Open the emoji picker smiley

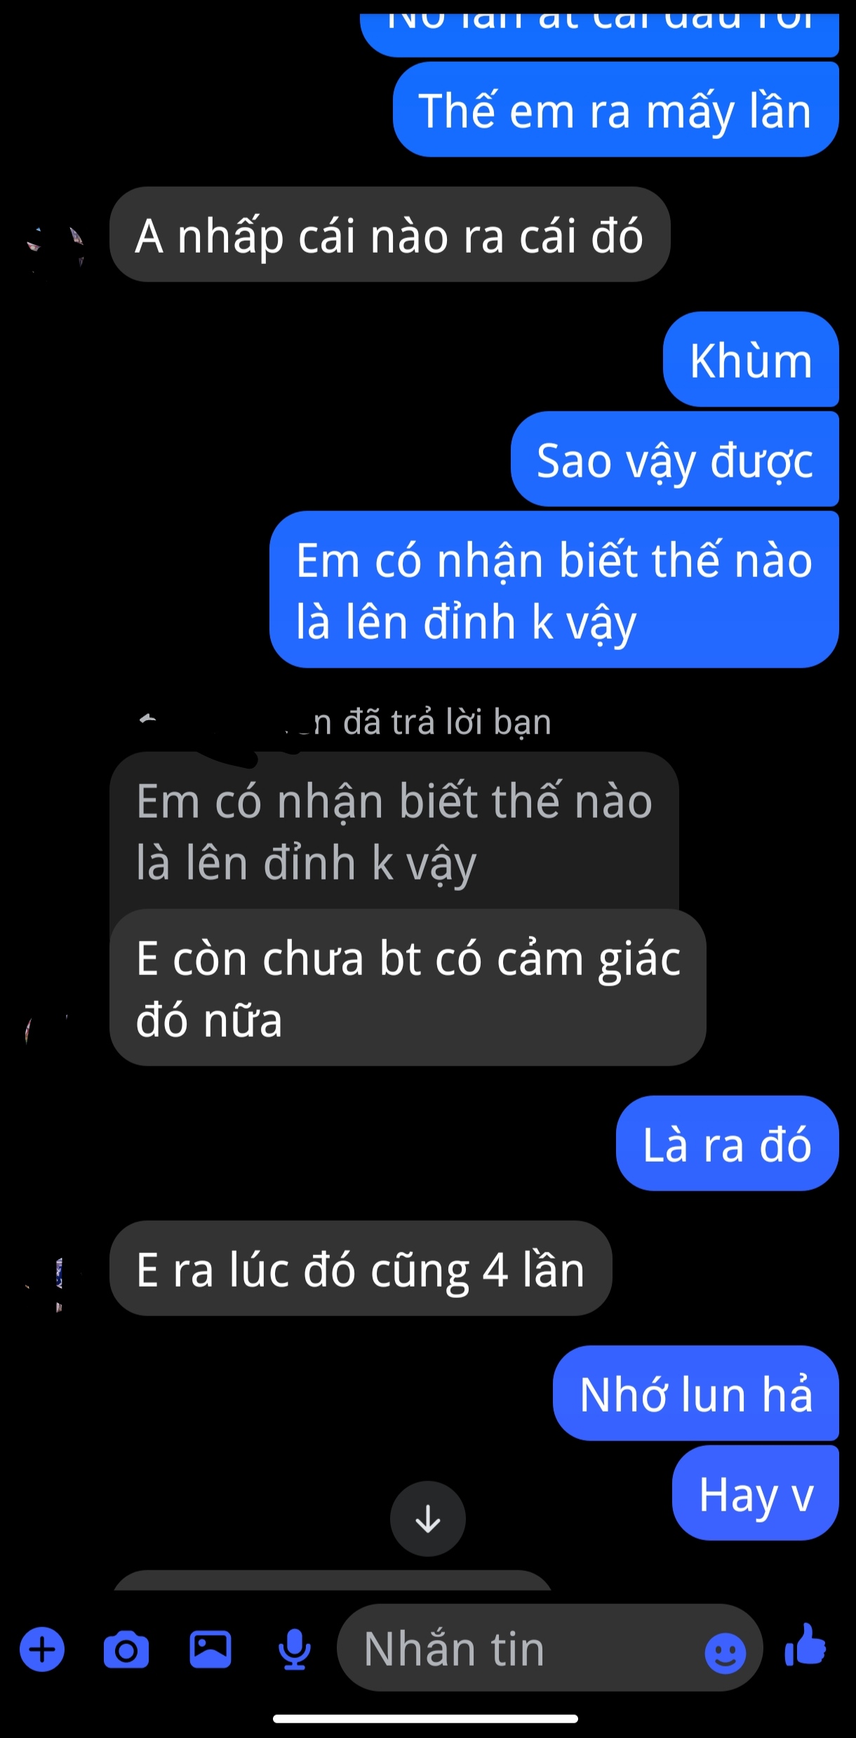tap(725, 1653)
